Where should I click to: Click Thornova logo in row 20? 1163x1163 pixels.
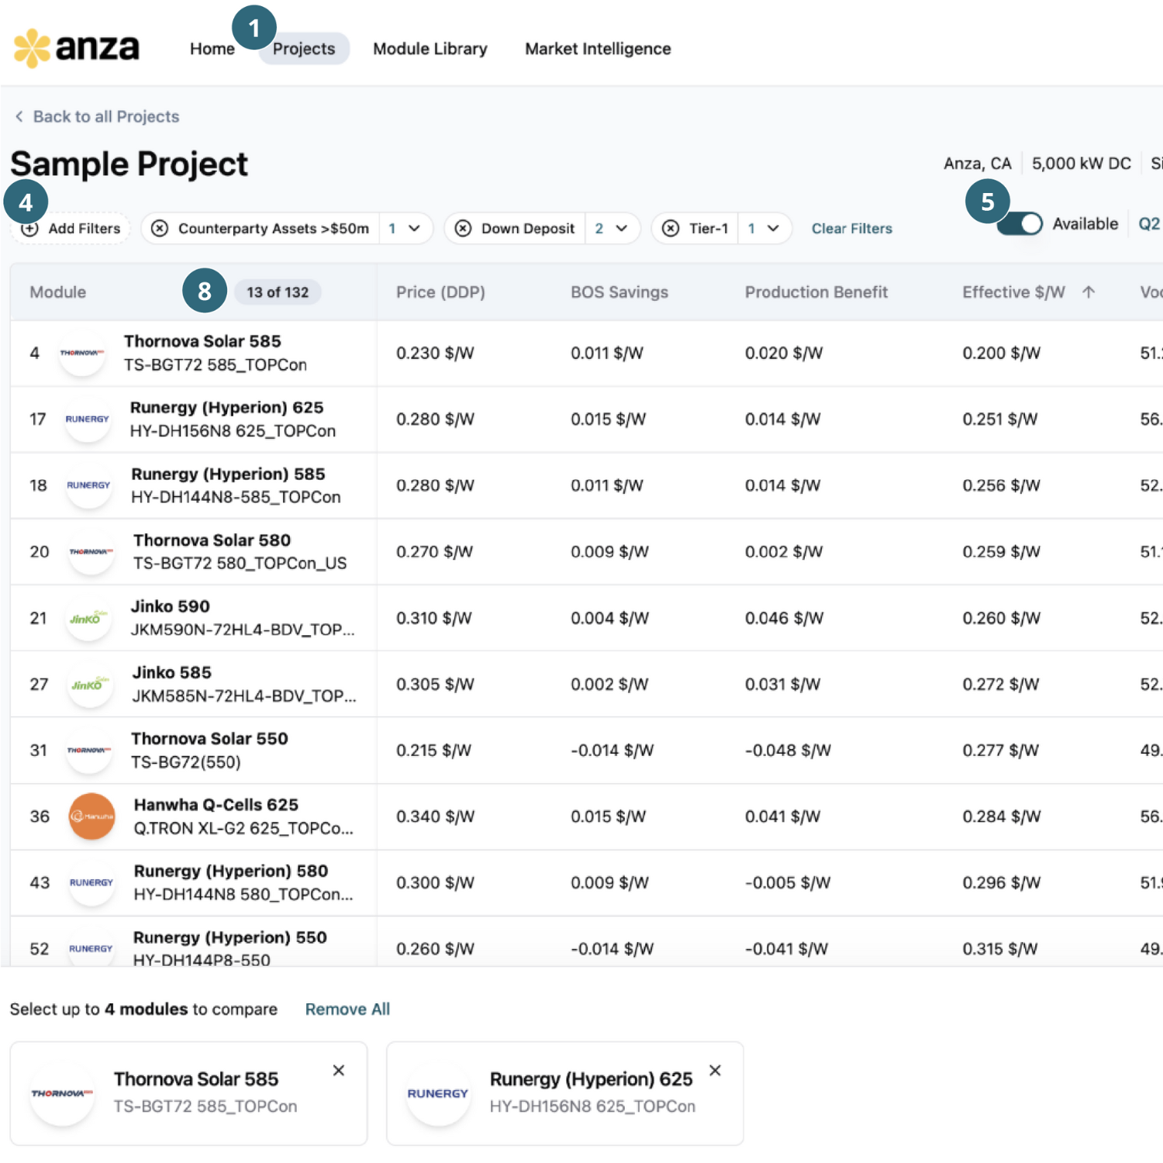[91, 551]
